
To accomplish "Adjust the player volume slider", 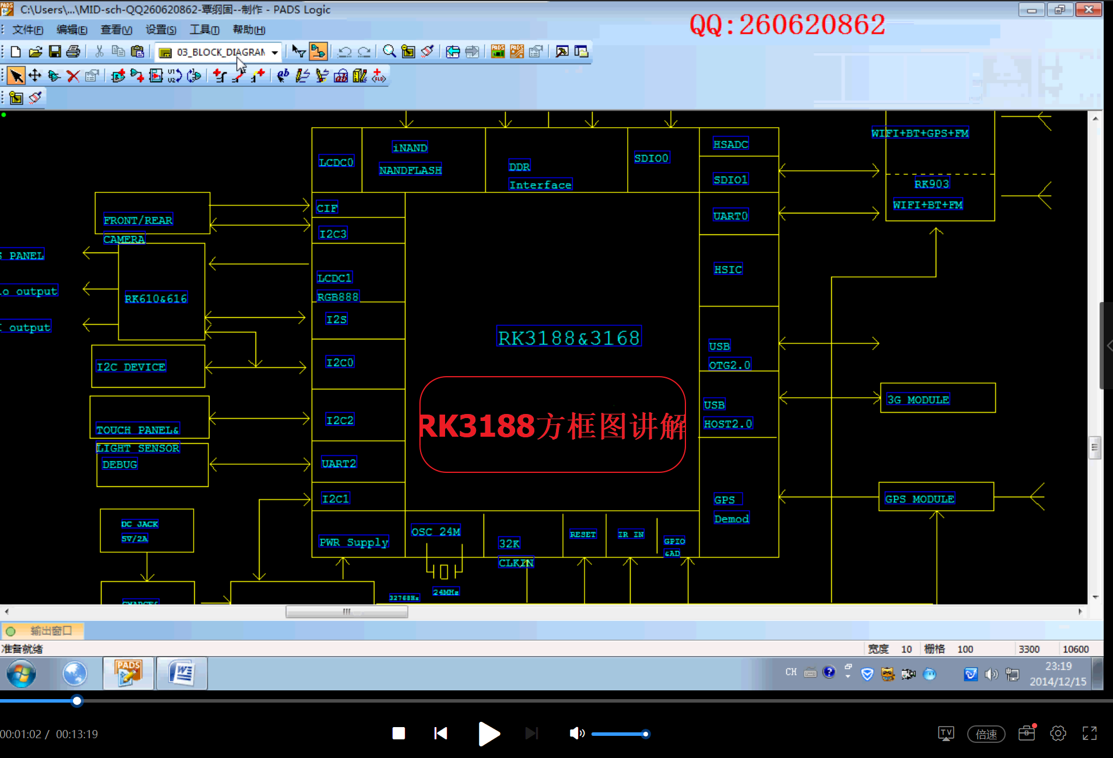I will click(620, 734).
